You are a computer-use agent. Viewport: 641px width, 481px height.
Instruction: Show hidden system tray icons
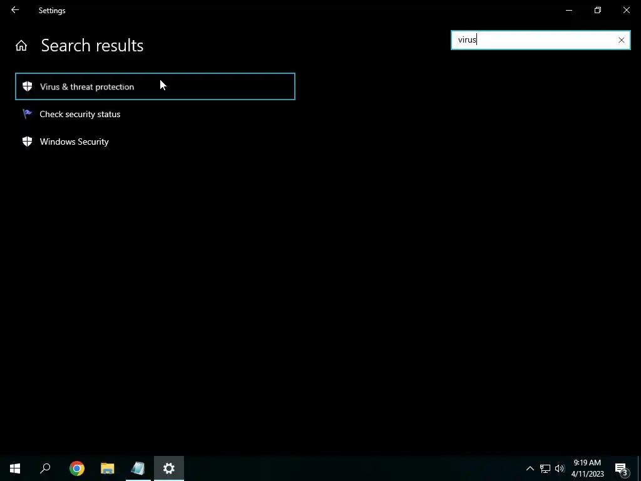[x=530, y=468]
